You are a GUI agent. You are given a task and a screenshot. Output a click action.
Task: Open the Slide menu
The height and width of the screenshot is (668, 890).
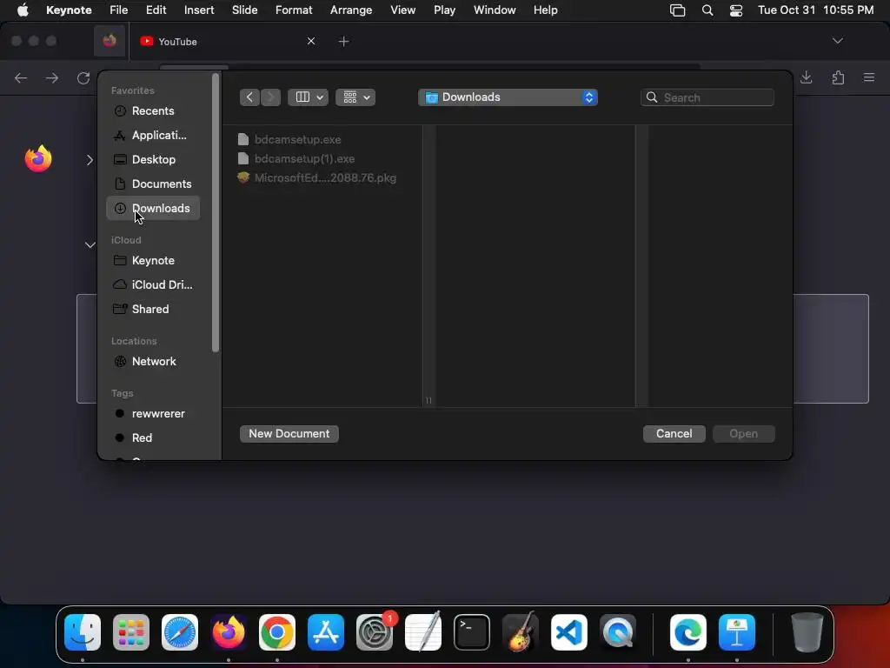click(x=244, y=10)
